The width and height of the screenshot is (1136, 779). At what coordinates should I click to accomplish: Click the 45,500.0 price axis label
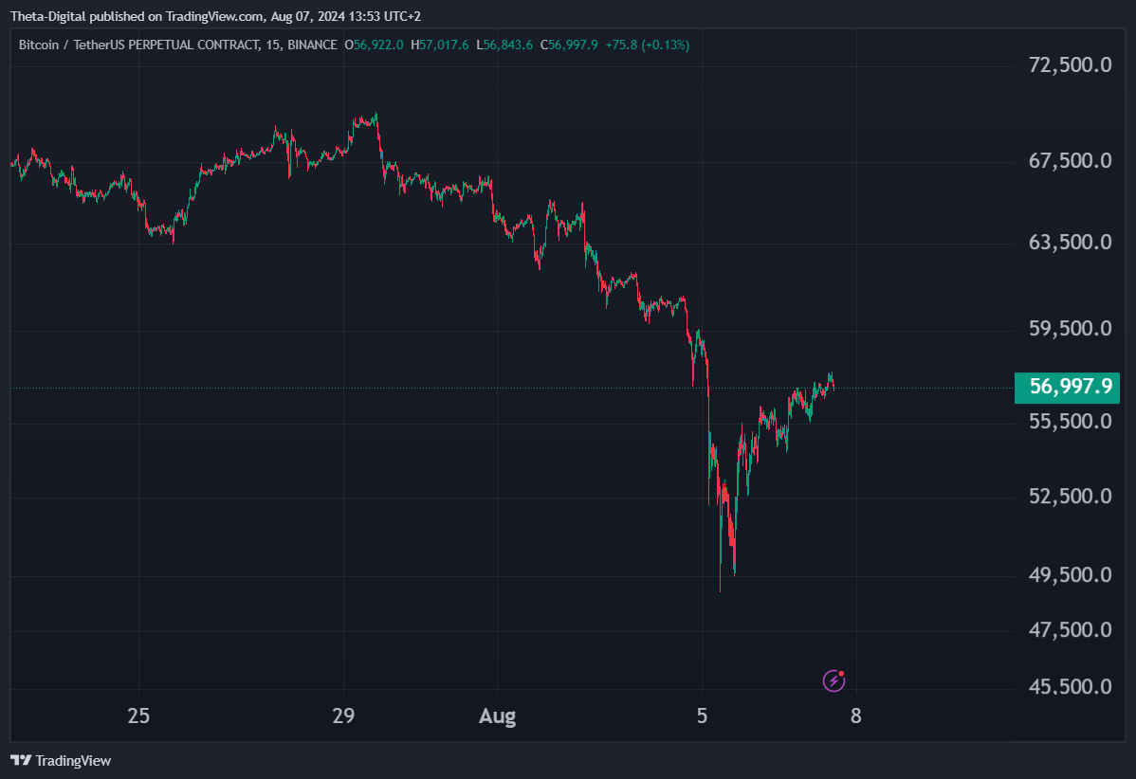pos(1070,686)
